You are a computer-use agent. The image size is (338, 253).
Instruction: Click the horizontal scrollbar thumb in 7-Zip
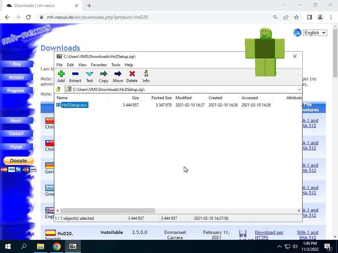click(x=108, y=211)
